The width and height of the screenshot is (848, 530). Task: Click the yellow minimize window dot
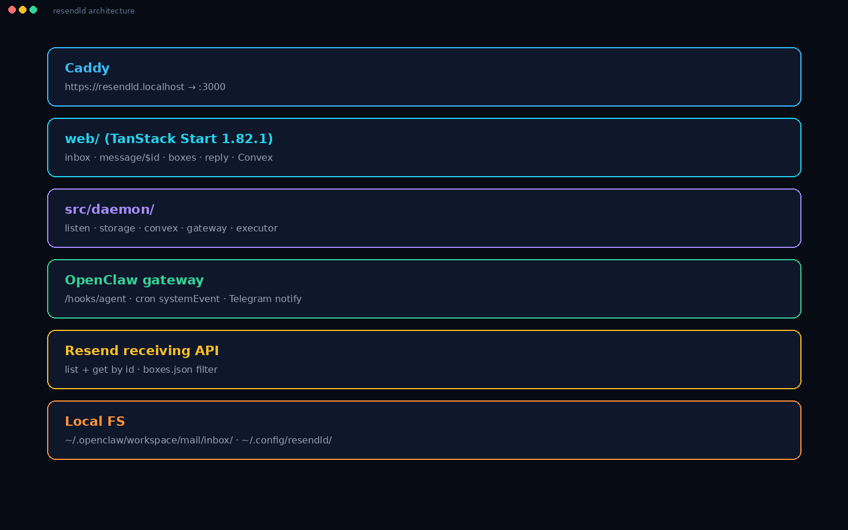[22, 10]
